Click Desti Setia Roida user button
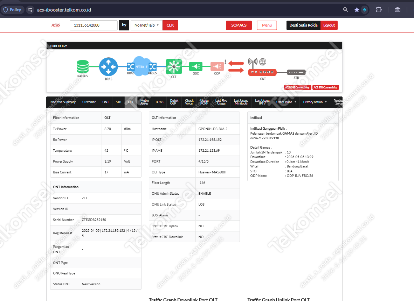Image resolution: width=414 pixels, height=301 pixels. 303,25
